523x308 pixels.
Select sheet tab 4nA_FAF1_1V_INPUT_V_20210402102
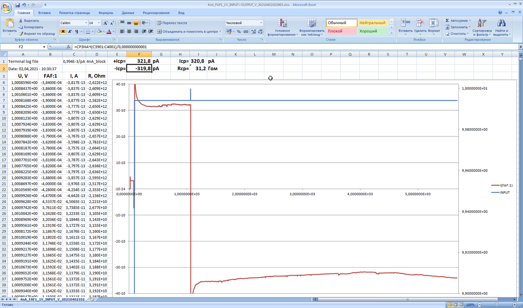pyautogui.click(x=52, y=299)
